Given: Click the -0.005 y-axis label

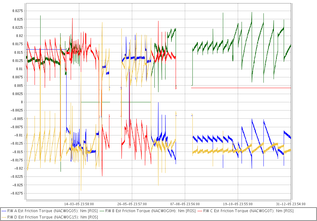Looking at the screenshot, I should click(x=17, y=119).
